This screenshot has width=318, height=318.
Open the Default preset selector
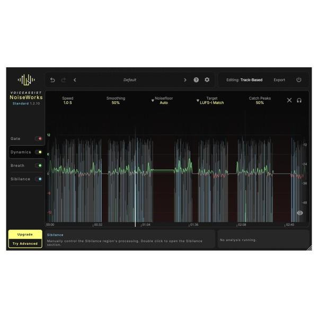click(x=130, y=80)
